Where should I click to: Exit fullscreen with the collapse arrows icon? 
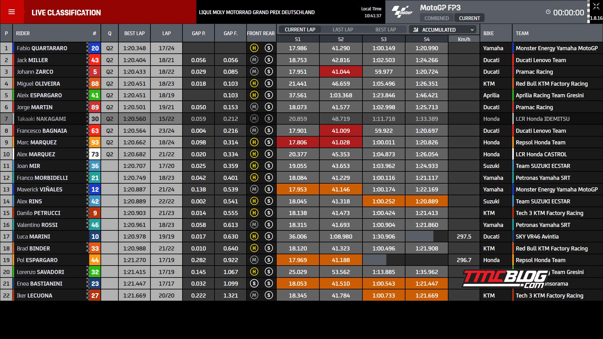click(596, 7)
